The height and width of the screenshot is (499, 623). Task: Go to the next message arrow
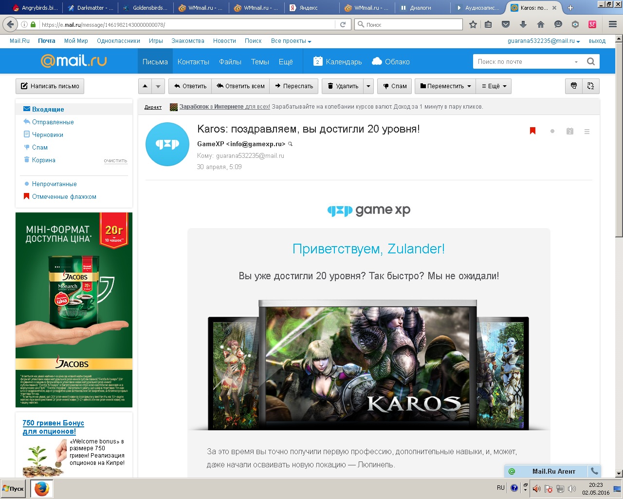(158, 86)
